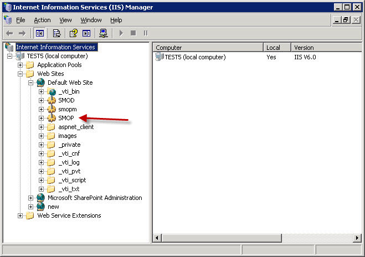Click the Web Sites folder icon
The image size is (365, 257).
tap(30, 74)
